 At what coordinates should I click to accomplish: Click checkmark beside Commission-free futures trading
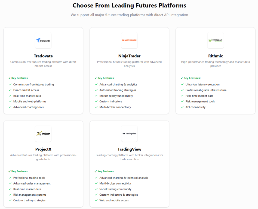10,84
